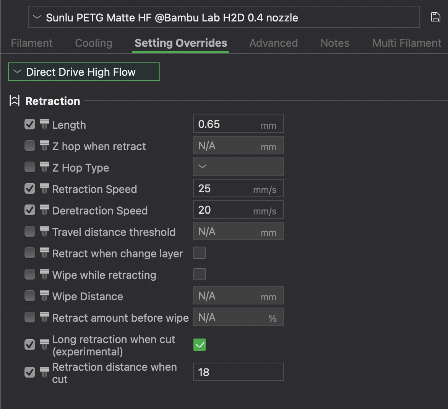Enable the Z Hop Type override checkbox

pyautogui.click(x=30, y=167)
